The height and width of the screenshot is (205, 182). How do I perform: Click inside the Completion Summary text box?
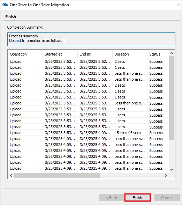[x=91, y=39]
